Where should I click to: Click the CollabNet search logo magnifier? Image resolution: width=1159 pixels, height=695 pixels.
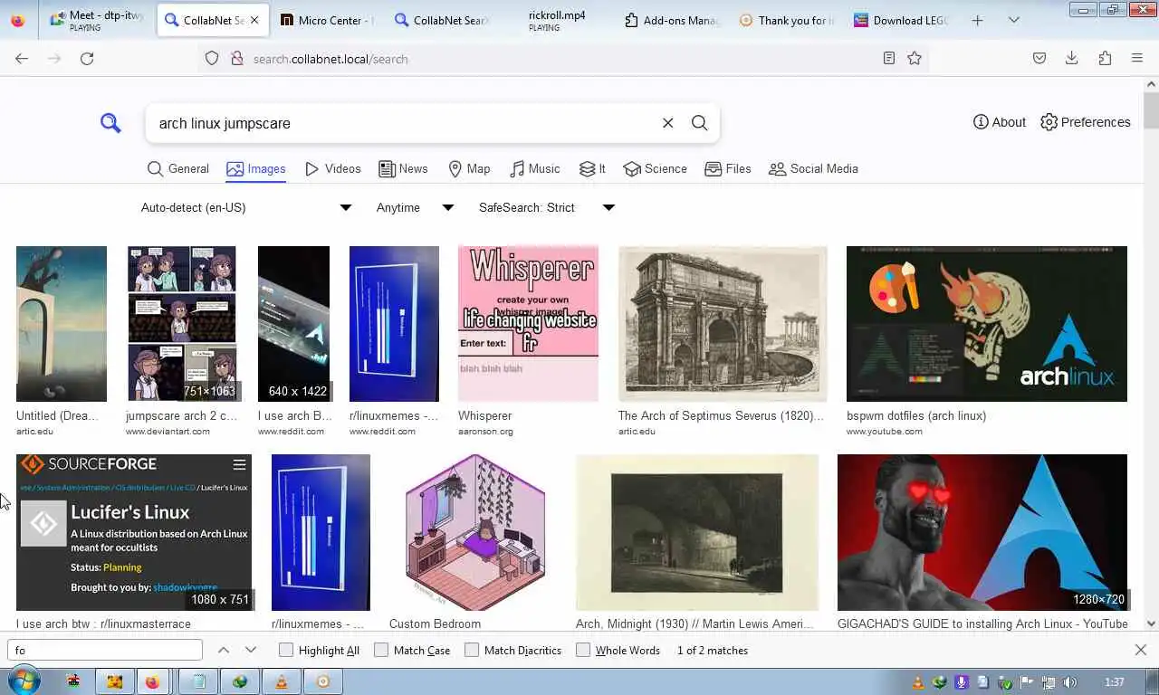click(110, 123)
